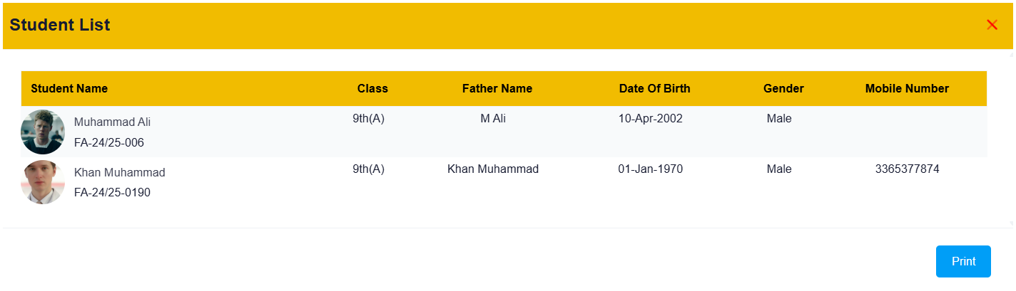
Task: Select the Student Name column header
Action: [69, 89]
